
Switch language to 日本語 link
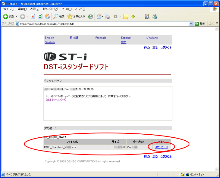74,38
